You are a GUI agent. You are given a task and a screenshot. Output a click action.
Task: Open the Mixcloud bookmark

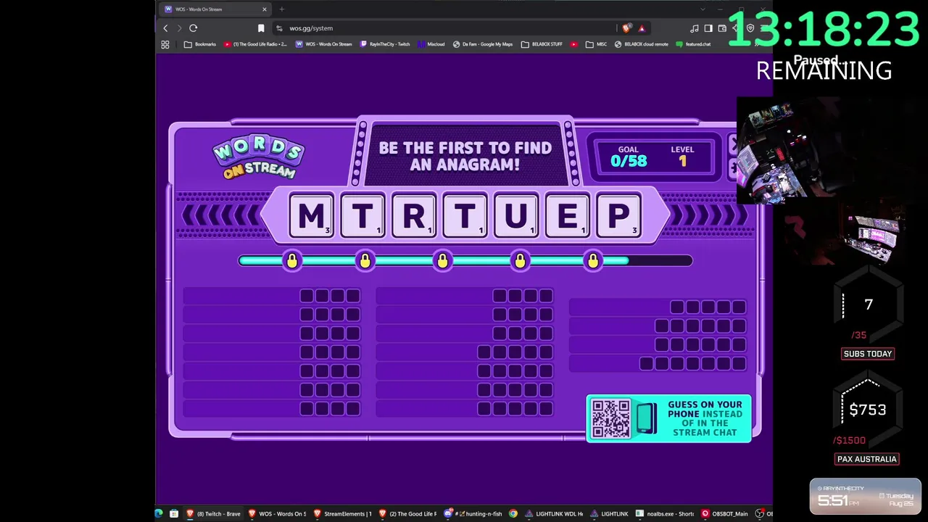click(x=431, y=44)
